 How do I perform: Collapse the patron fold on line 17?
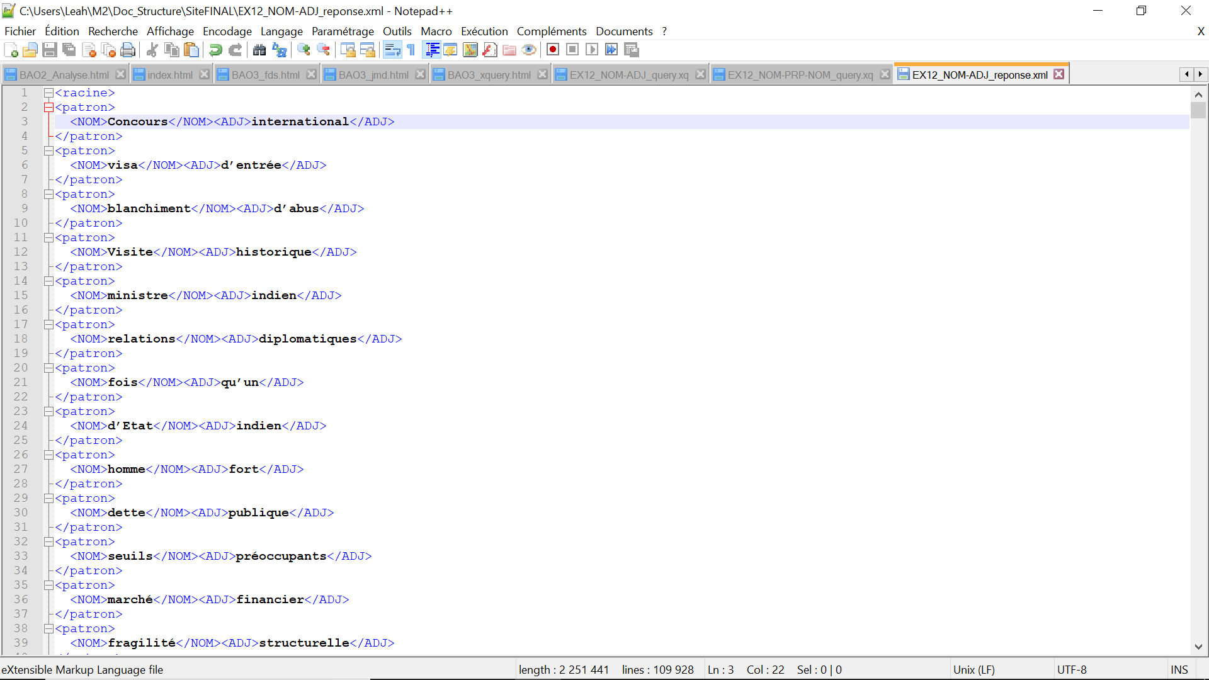[x=48, y=325]
